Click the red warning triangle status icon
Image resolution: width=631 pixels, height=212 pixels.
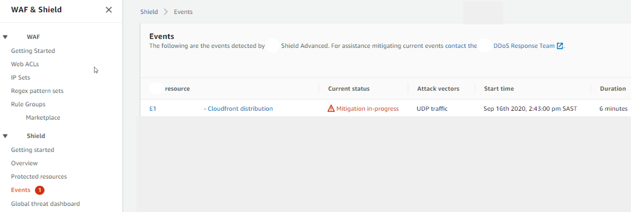[331, 109]
